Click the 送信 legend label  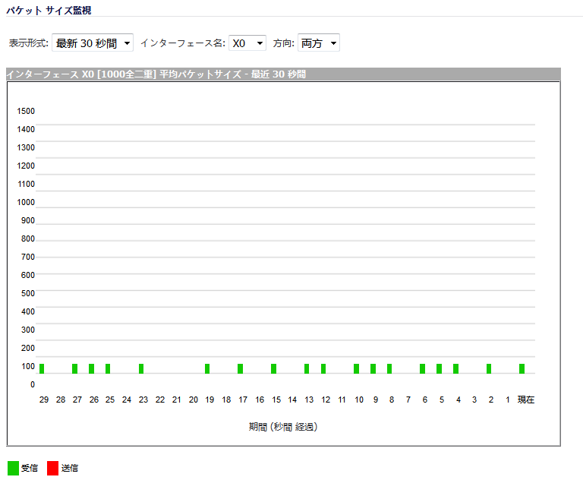(x=70, y=468)
